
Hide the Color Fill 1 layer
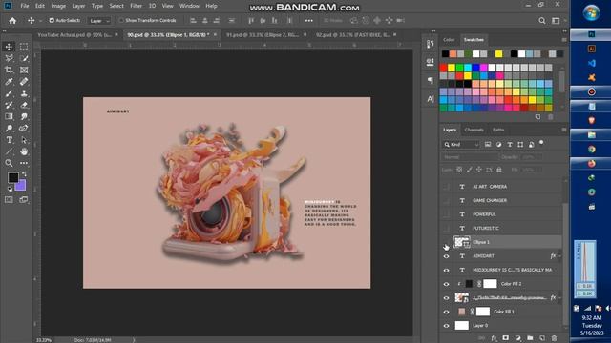point(447,312)
